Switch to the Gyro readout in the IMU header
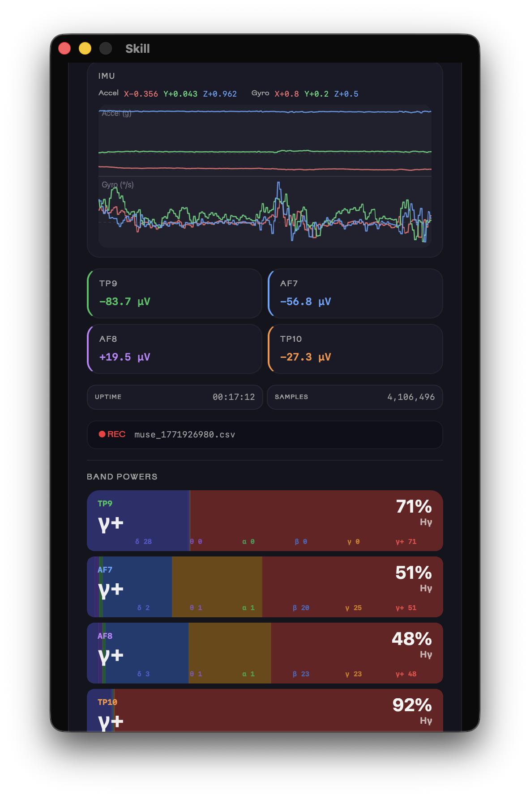This screenshot has width=530, height=798. tap(261, 93)
